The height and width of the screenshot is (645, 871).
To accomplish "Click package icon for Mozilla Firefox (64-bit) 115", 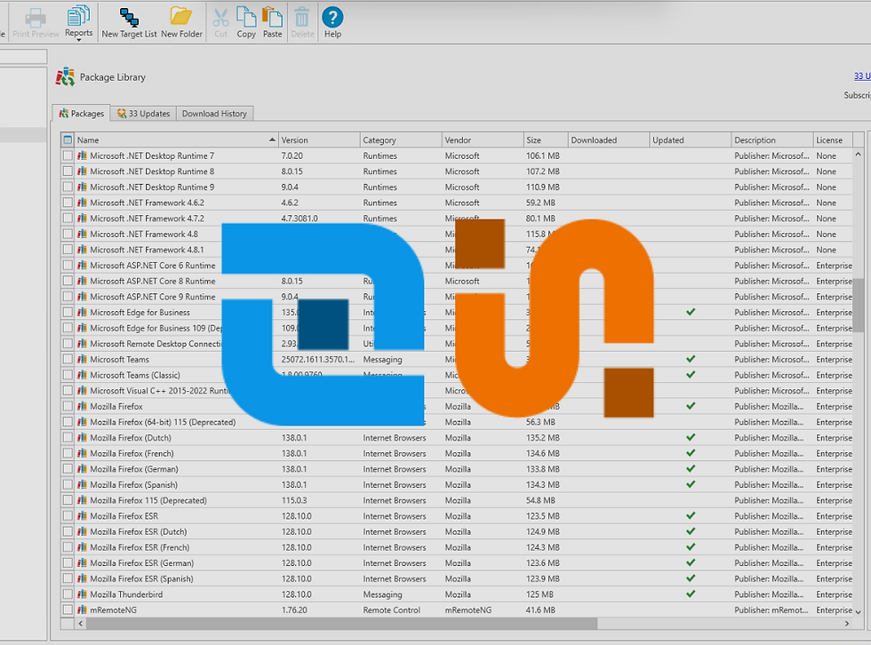I will point(82,422).
